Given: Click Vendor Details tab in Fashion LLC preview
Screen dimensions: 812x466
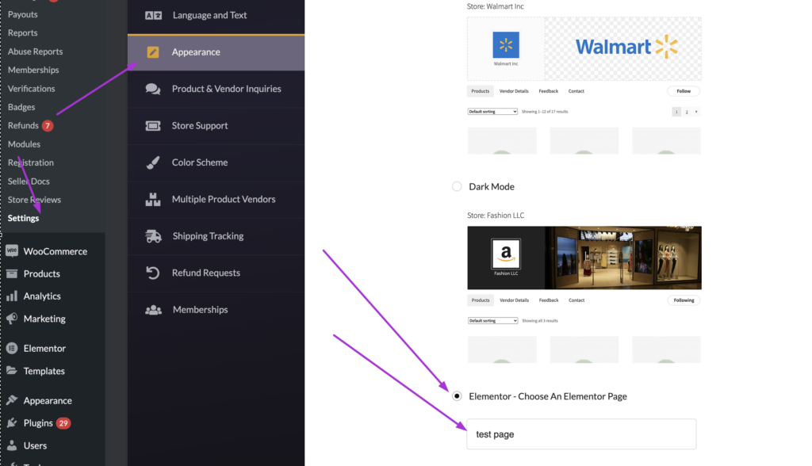Looking at the screenshot, I should coord(514,300).
